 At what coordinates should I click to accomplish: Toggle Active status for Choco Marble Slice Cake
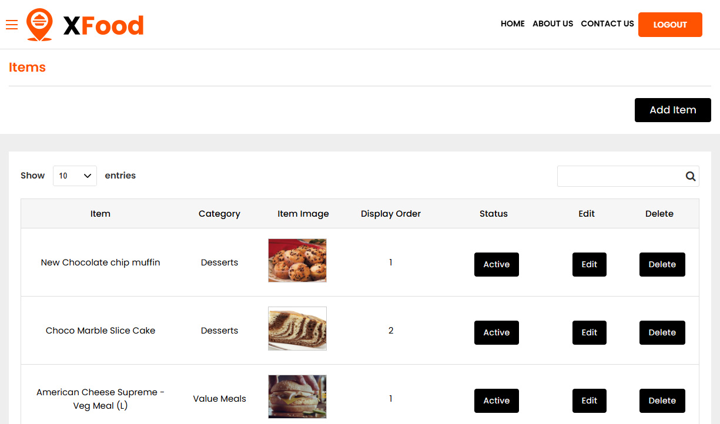[x=496, y=332]
